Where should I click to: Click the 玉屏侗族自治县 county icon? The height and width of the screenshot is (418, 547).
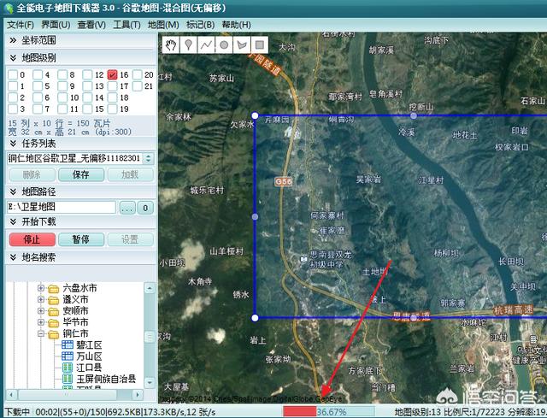pyautogui.click(x=67, y=379)
